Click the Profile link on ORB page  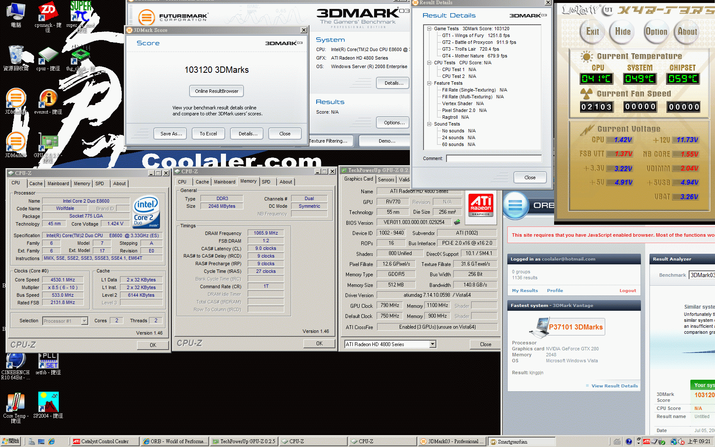pos(555,290)
